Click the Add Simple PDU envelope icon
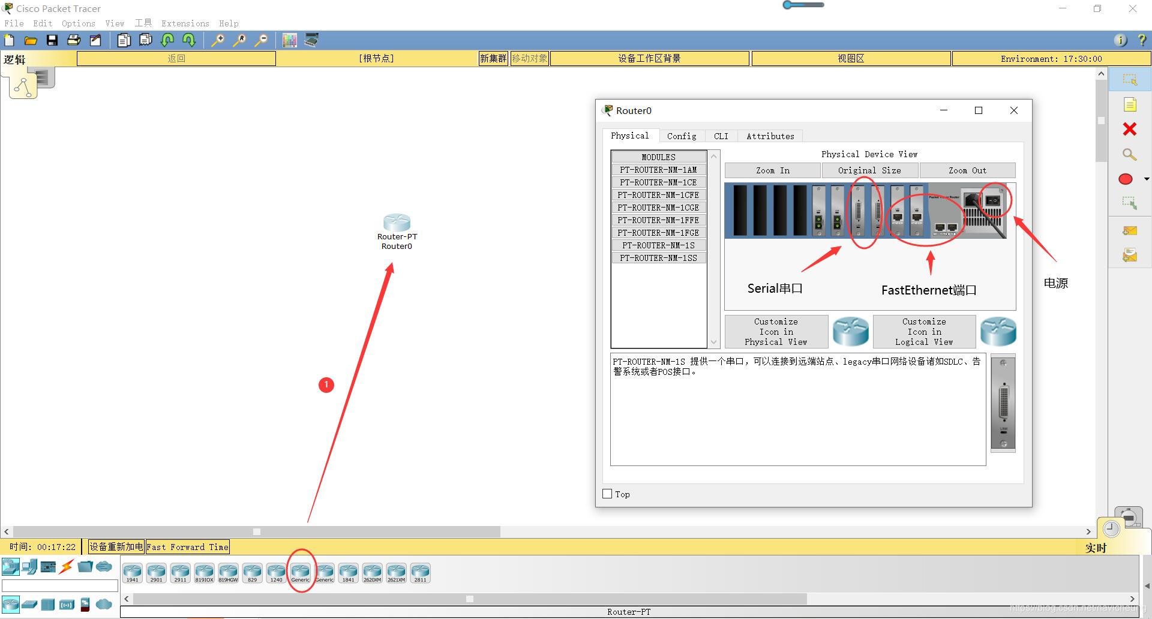Image resolution: width=1152 pixels, height=619 pixels. (1130, 230)
